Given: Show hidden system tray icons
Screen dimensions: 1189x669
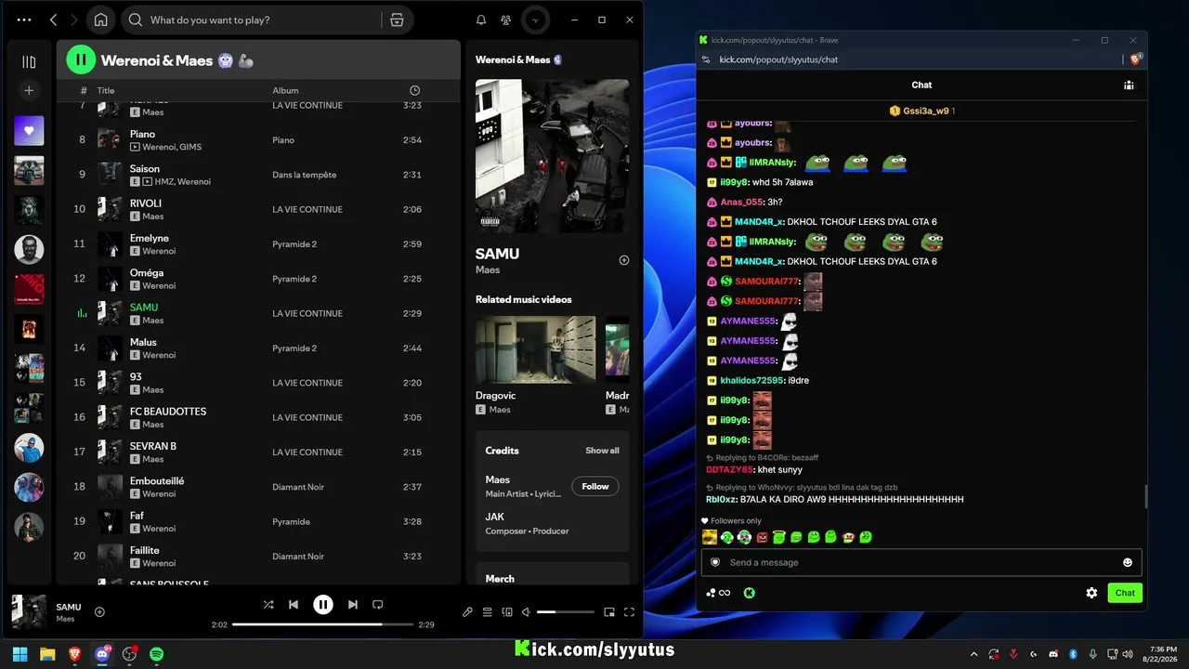Looking at the screenshot, I should coord(973,654).
